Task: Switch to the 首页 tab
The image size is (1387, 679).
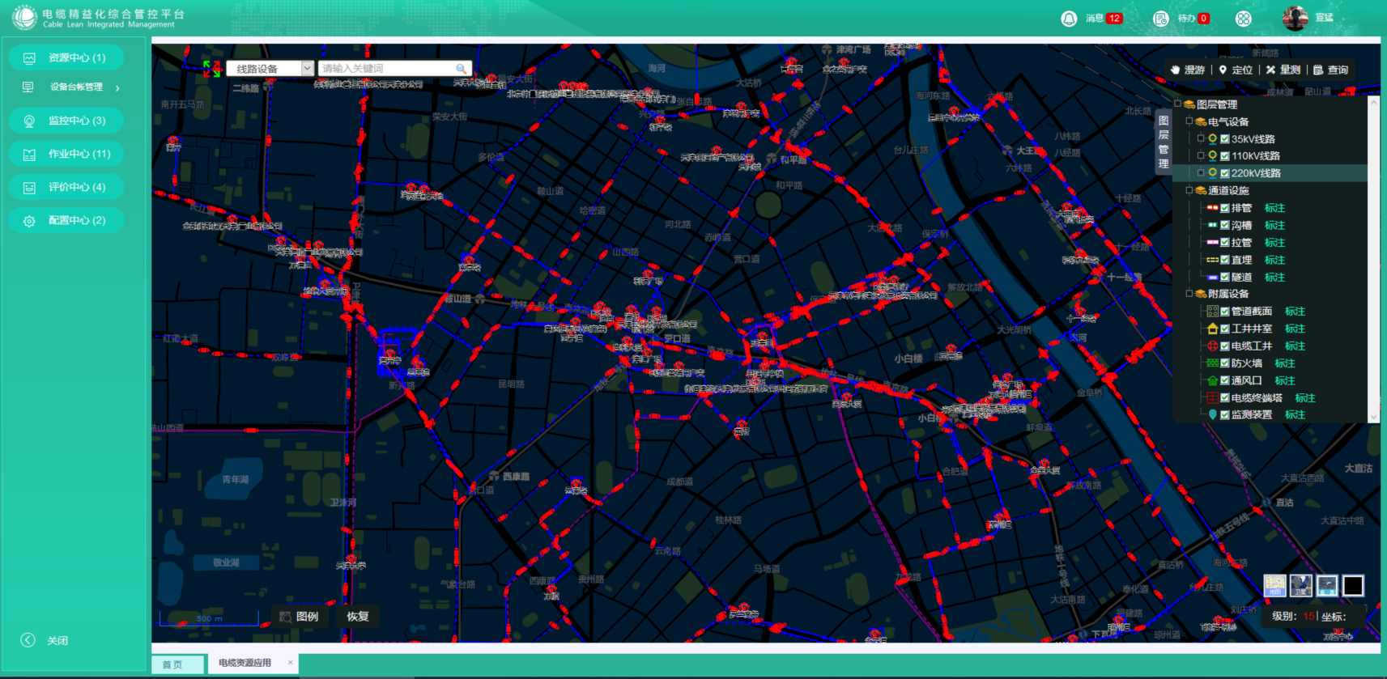Action: click(172, 664)
